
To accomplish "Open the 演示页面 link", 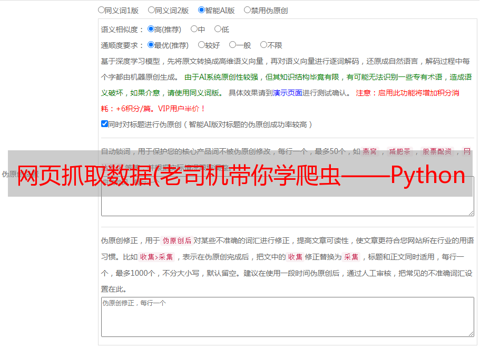I will point(288,93).
